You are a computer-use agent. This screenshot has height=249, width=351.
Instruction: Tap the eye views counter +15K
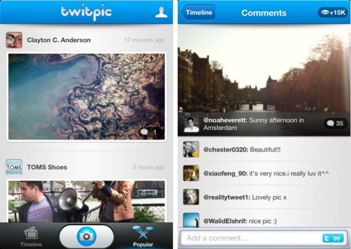click(x=333, y=12)
